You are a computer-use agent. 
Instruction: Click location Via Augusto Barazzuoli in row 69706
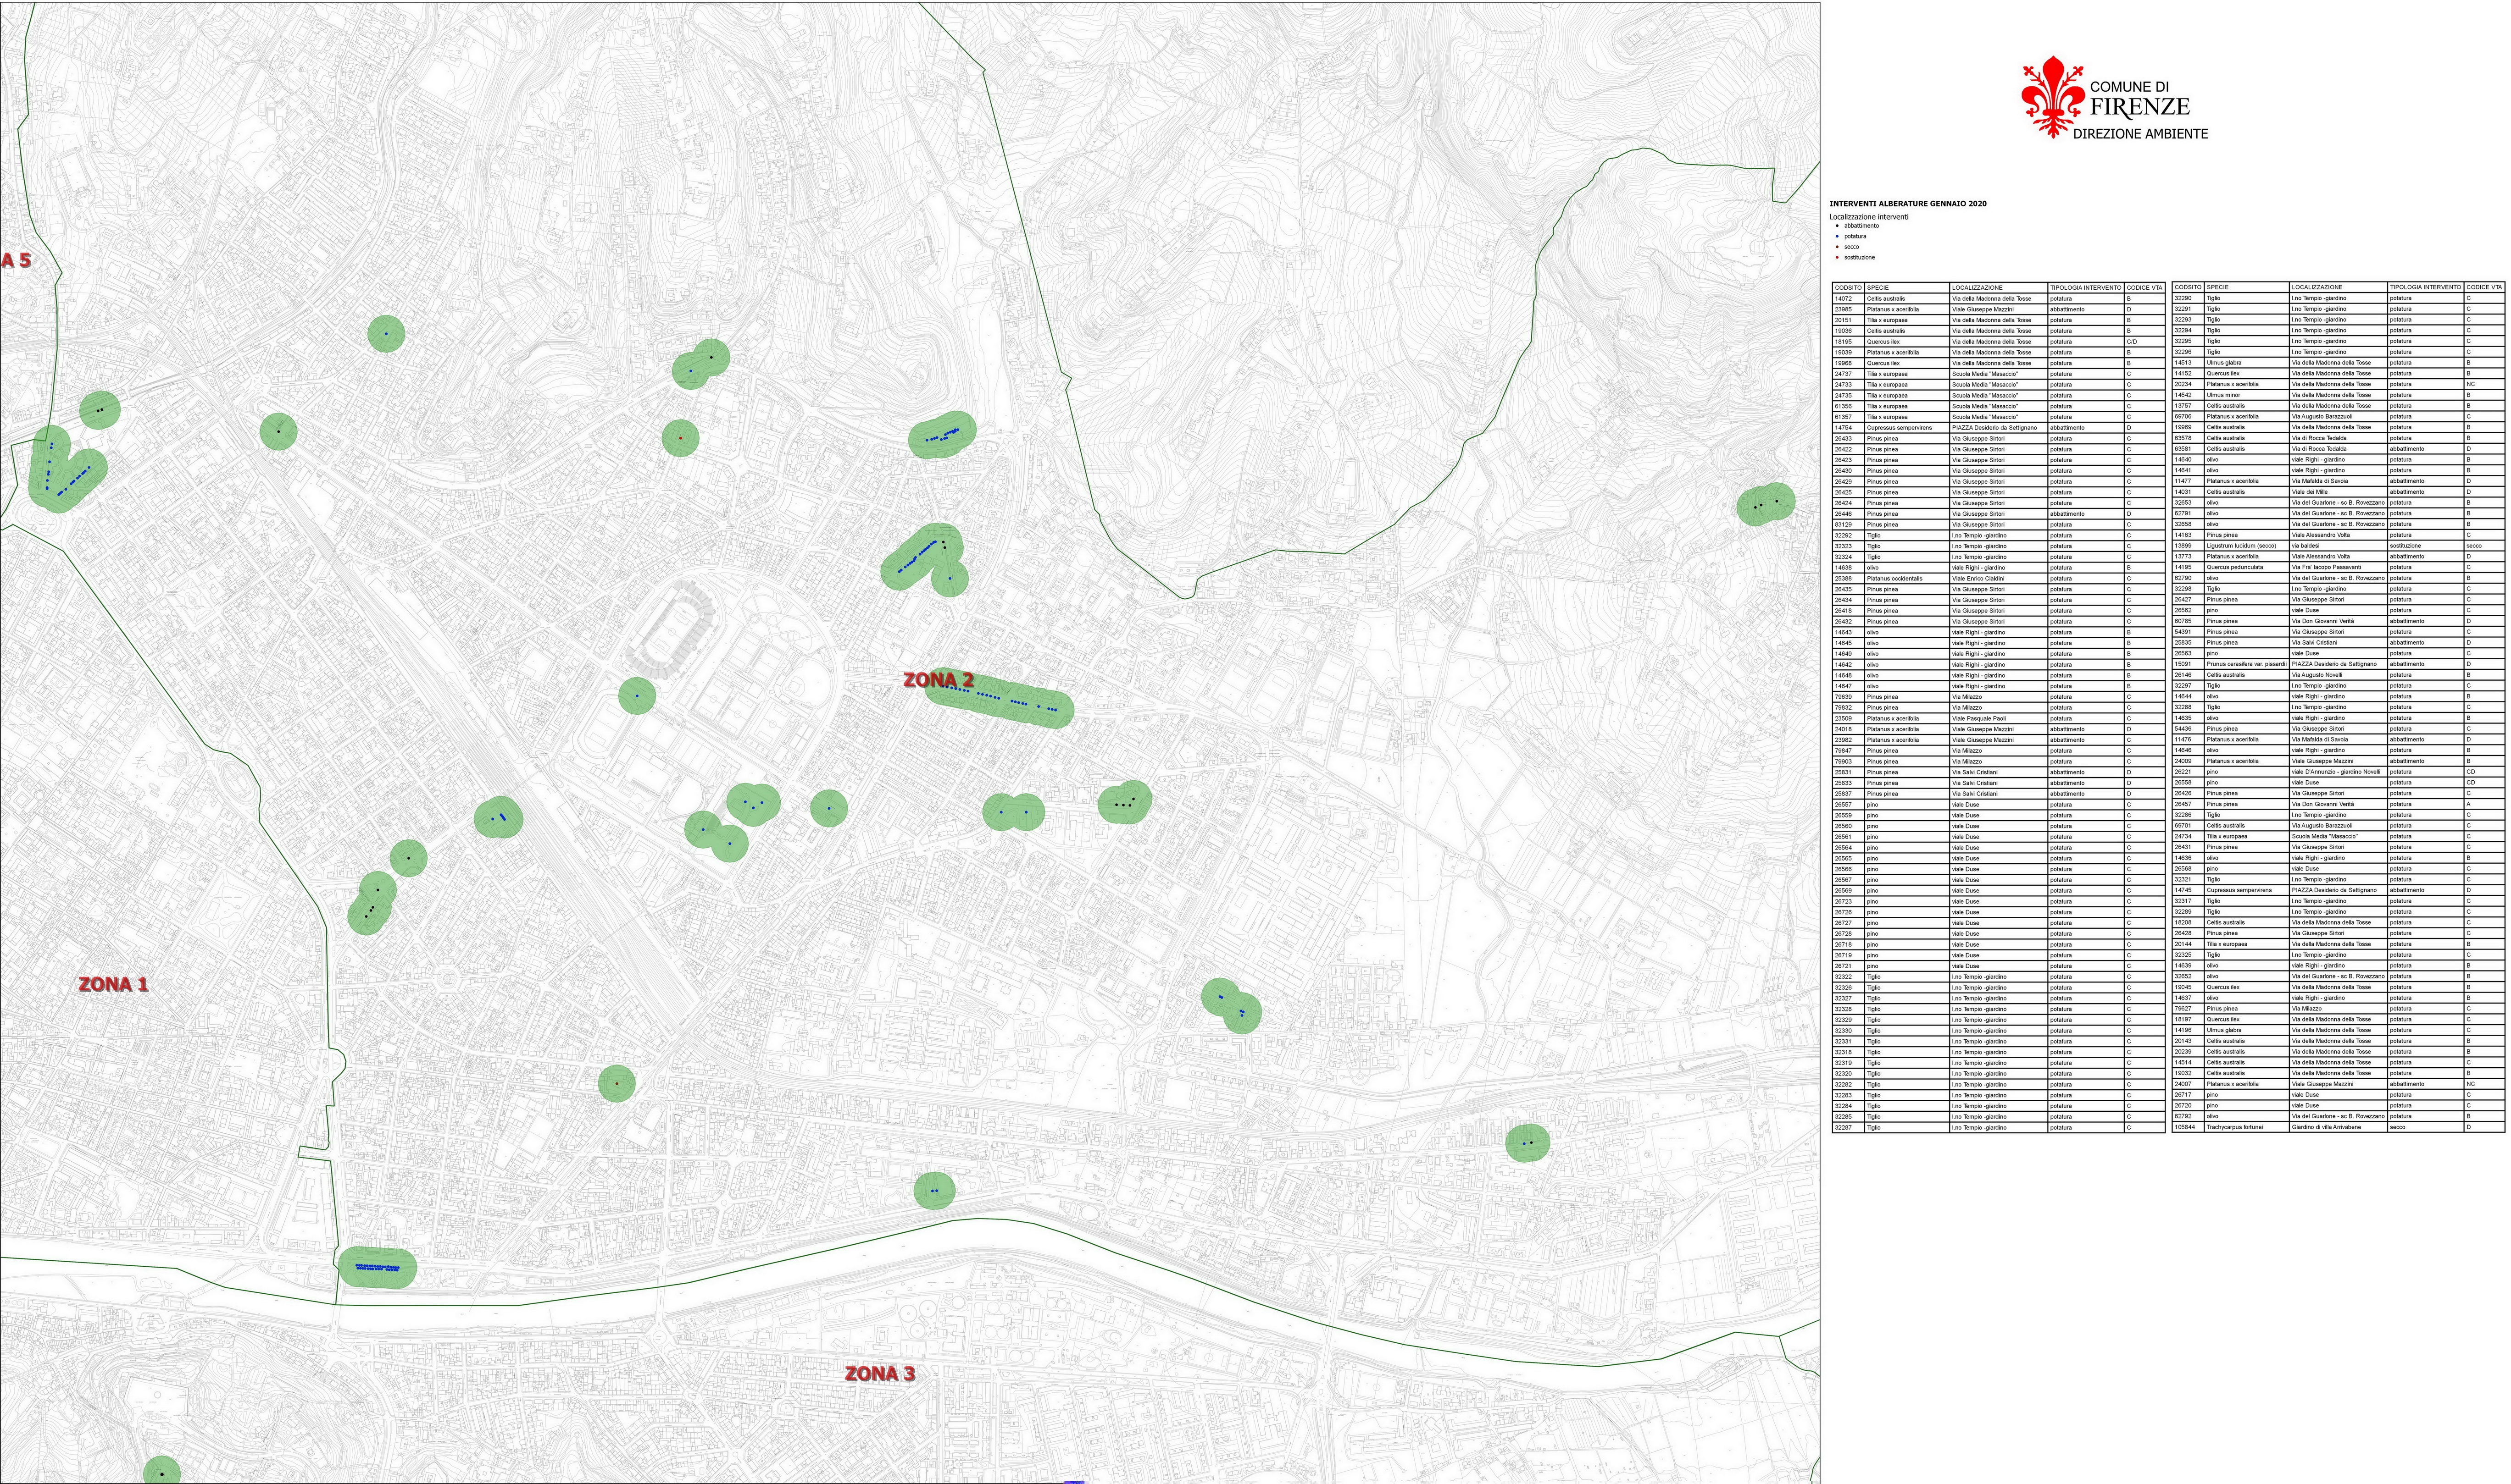tap(2338, 417)
